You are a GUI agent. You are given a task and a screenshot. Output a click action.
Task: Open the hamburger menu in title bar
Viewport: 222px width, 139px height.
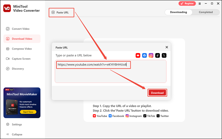pos(200,4)
